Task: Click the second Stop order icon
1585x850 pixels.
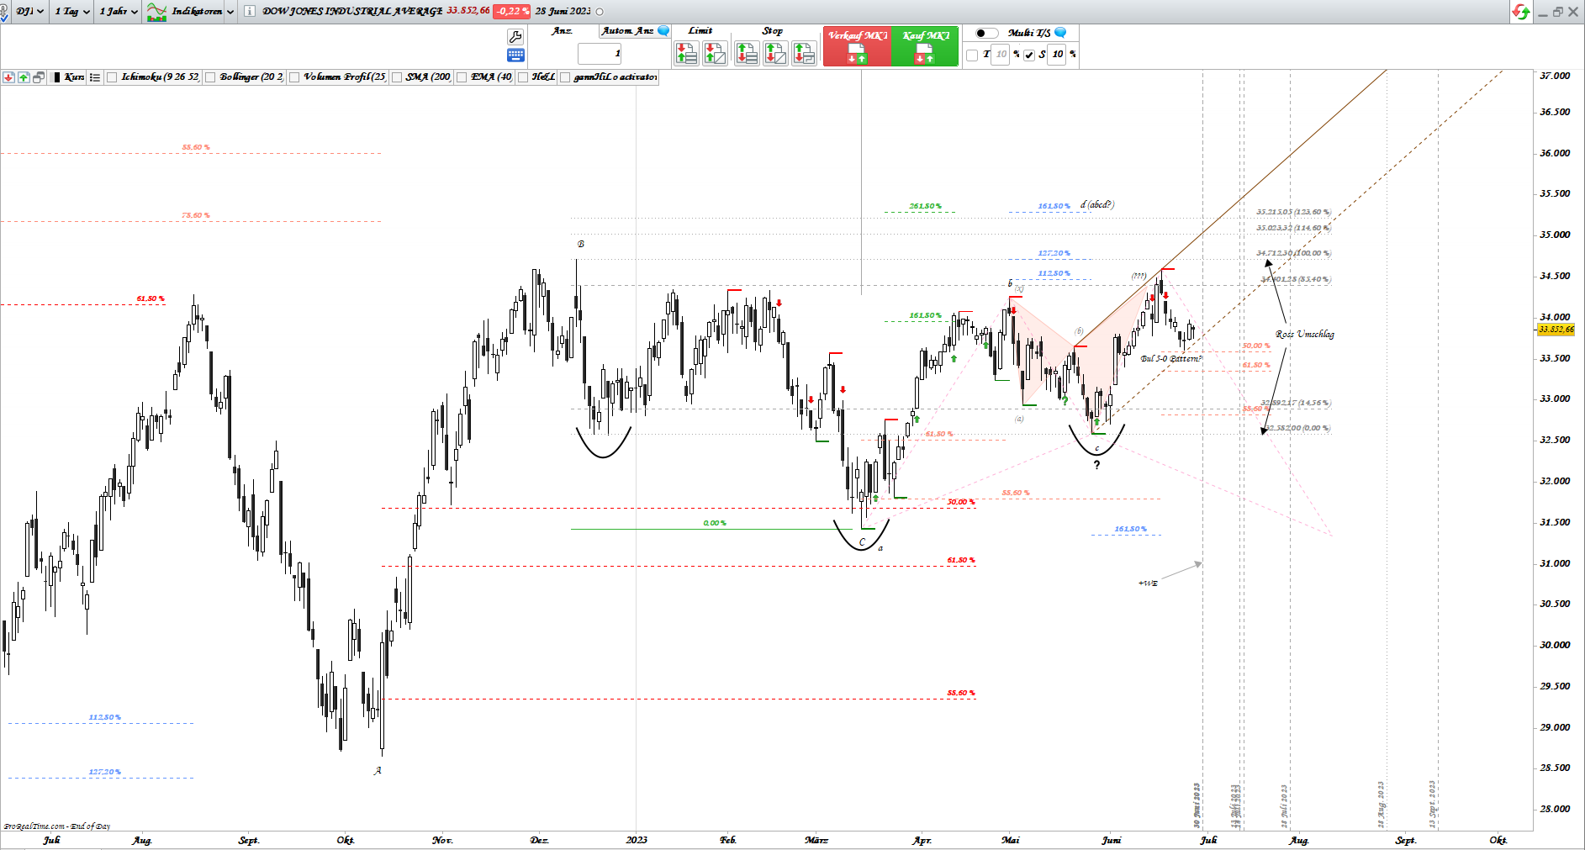Action: pos(775,53)
